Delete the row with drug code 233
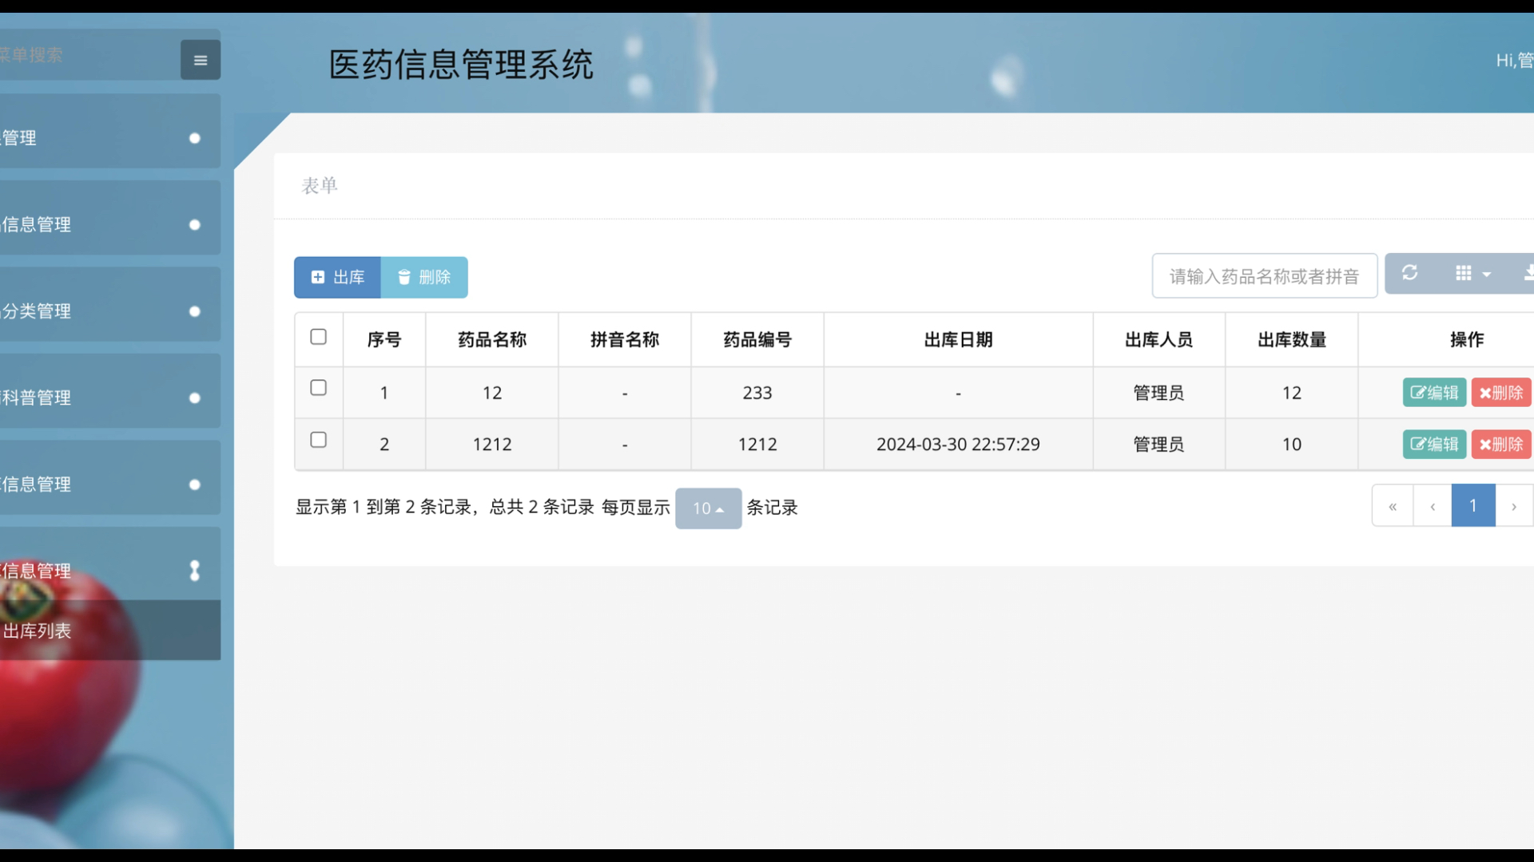This screenshot has height=862, width=1534. [1501, 393]
